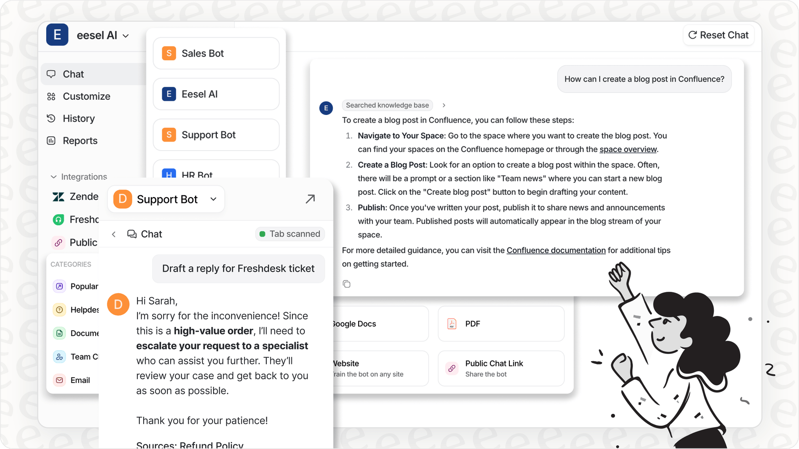Open the eesel AI workspace dropdown
799x449 pixels.
click(x=126, y=35)
